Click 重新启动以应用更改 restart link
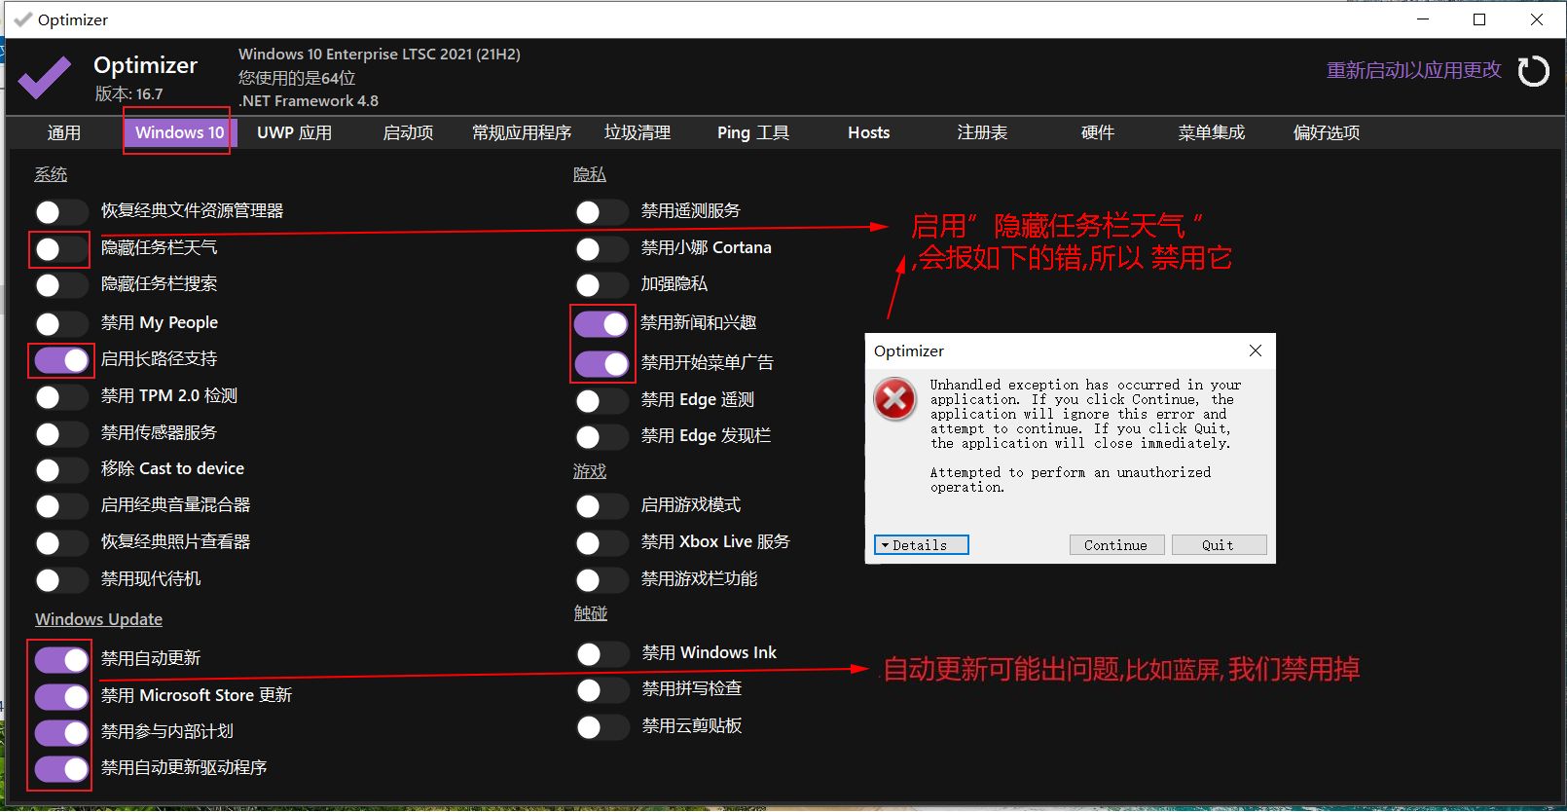Image resolution: width=1567 pixels, height=812 pixels. [1413, 70]
